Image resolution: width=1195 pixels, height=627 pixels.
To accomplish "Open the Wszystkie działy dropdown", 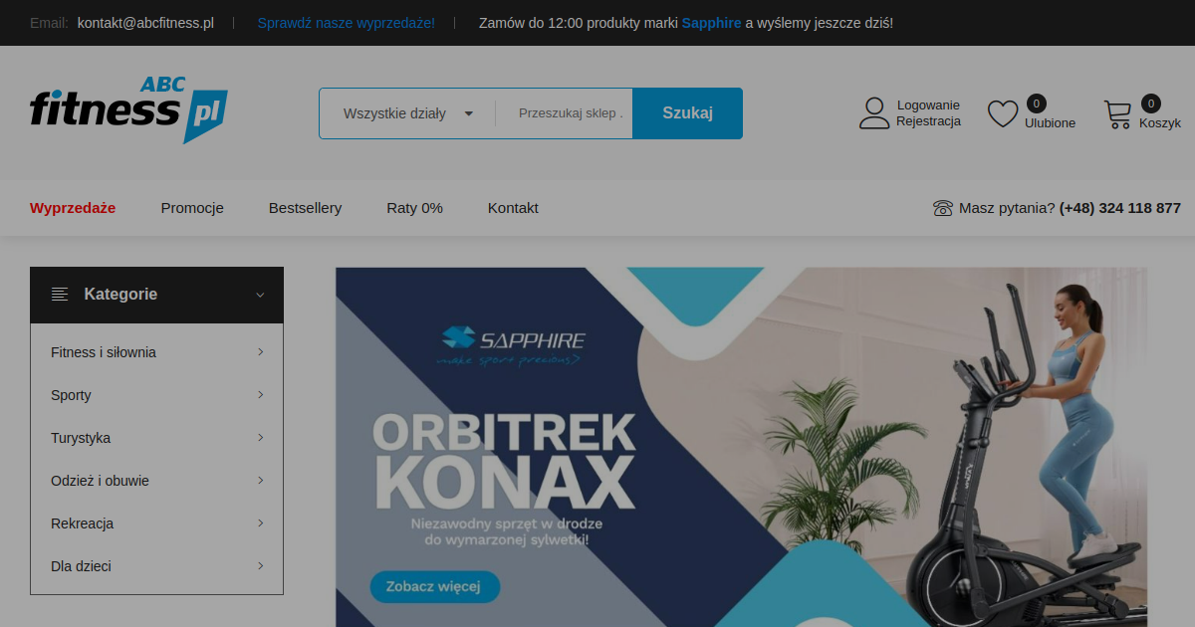I will pyautogui.click(x=408, y=113).
